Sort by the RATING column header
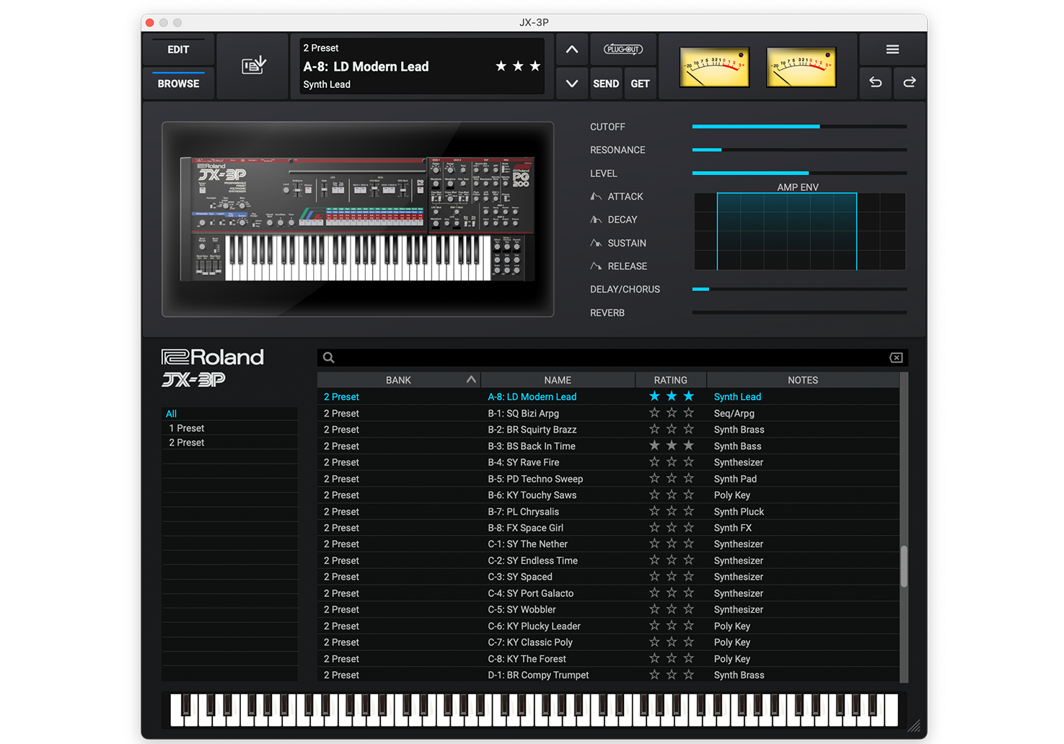This screenshot has height=744, width=1064. pyautogui.click(x=671, y=380)
